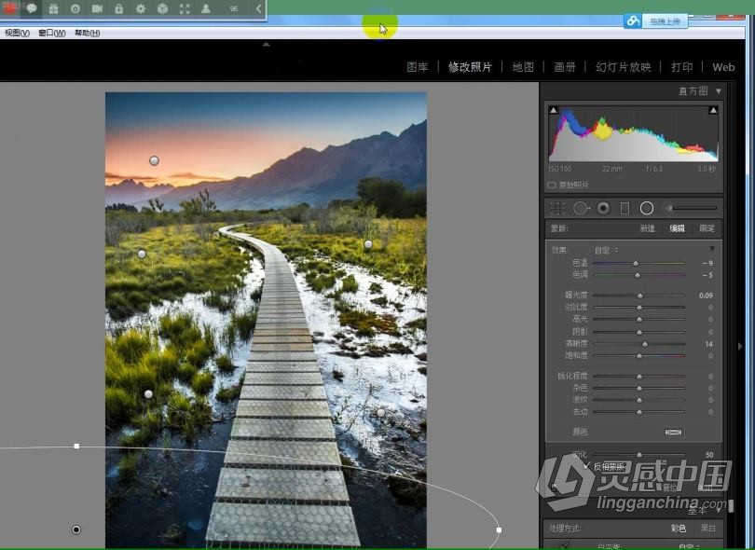The height and width of the screenshot is (550, 755).
Task: Switch to the Web module
Action: coord(723,67)
